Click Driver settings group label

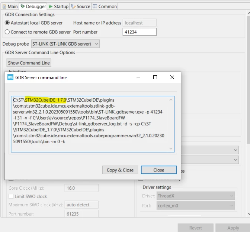[x=157, y=187]
